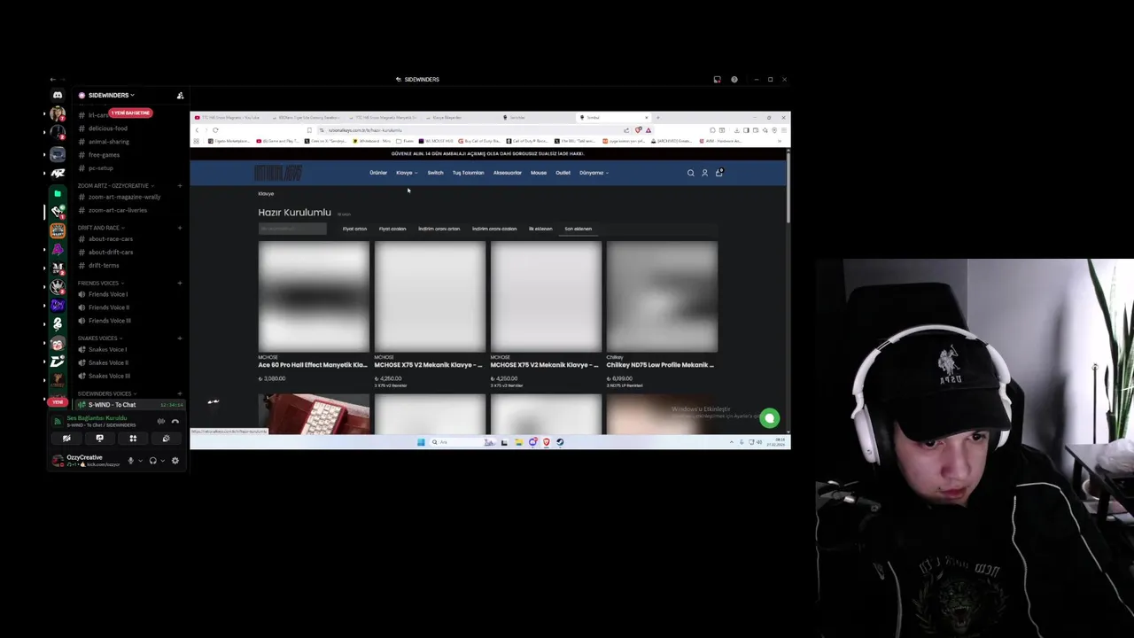1134x638 pixels.
Task: Join the Snakes Voice I channel
Action: click(x=107, y=349)
